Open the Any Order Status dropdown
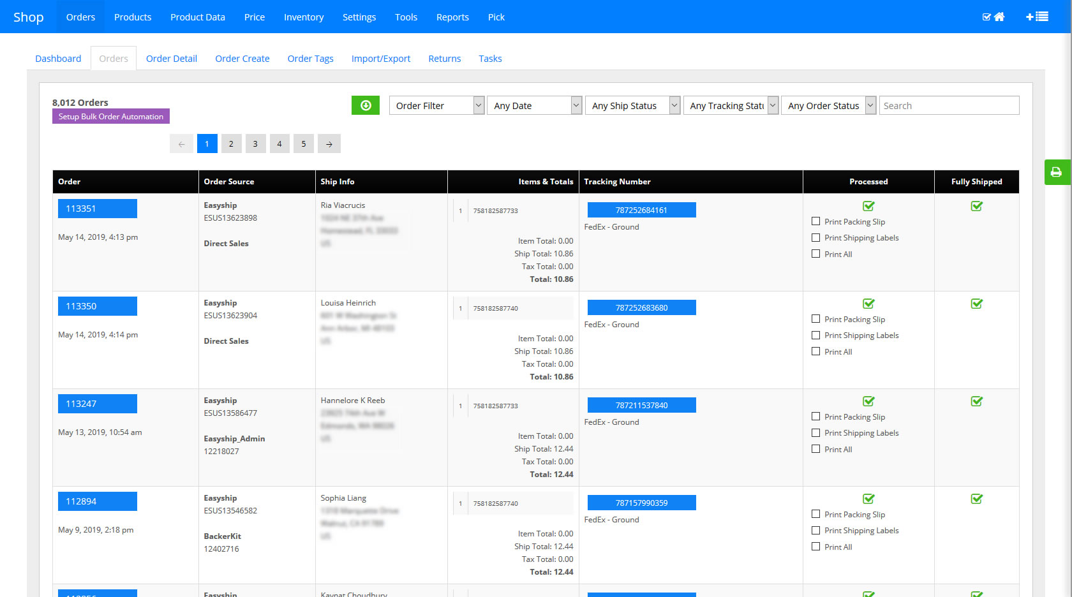This screenshot has height=597, width=1072. tap(828, 105)
